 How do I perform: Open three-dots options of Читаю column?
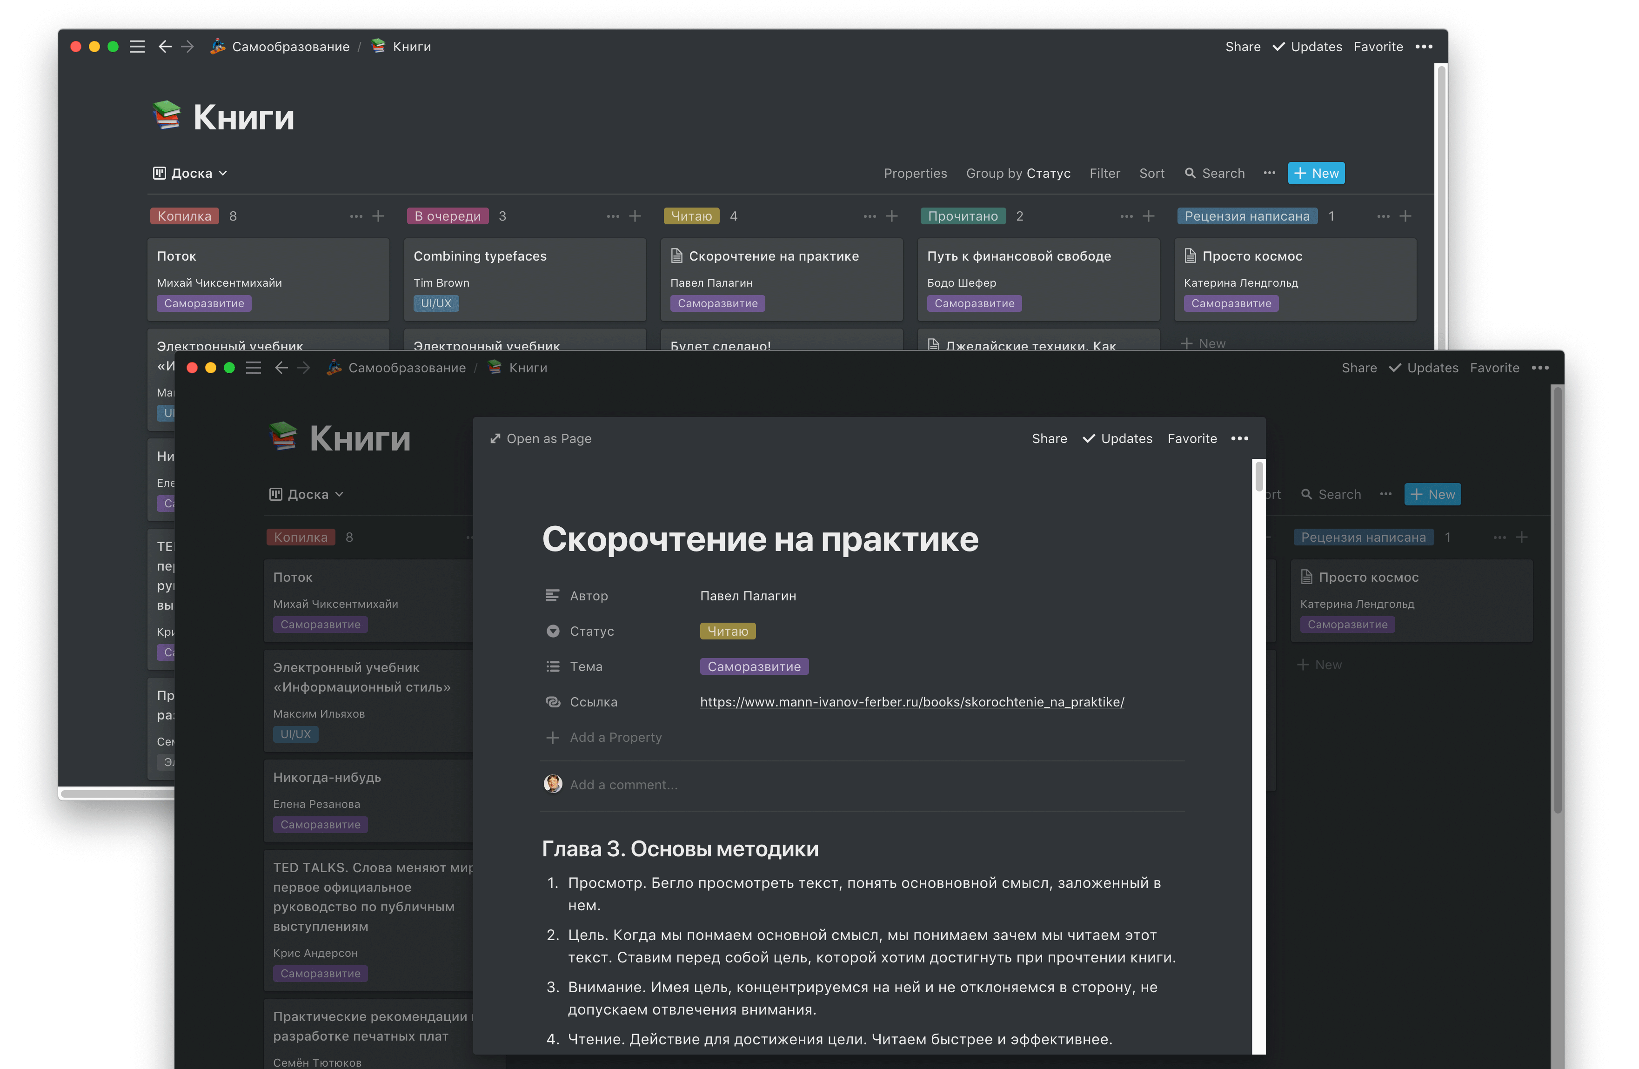coord(869,216)
